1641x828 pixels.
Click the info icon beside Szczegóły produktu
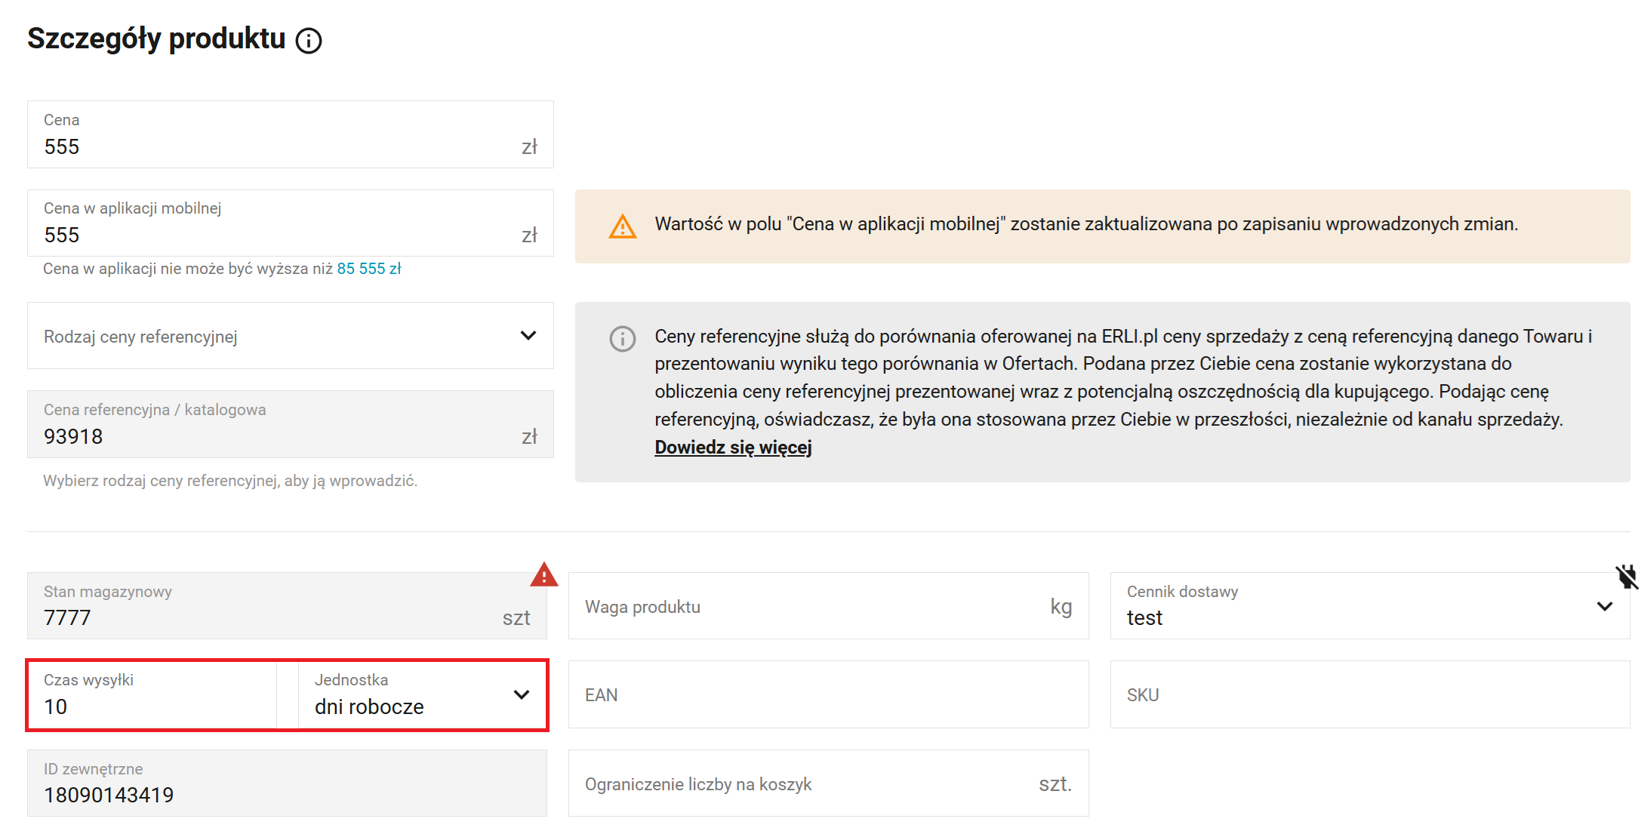[308, 41]
